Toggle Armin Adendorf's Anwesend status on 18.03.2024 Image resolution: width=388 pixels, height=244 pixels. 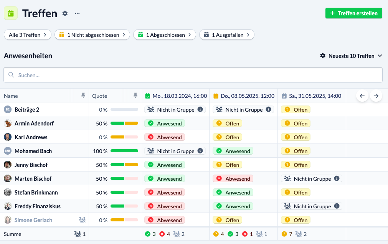pyautogui.click(x=165, y=123)
